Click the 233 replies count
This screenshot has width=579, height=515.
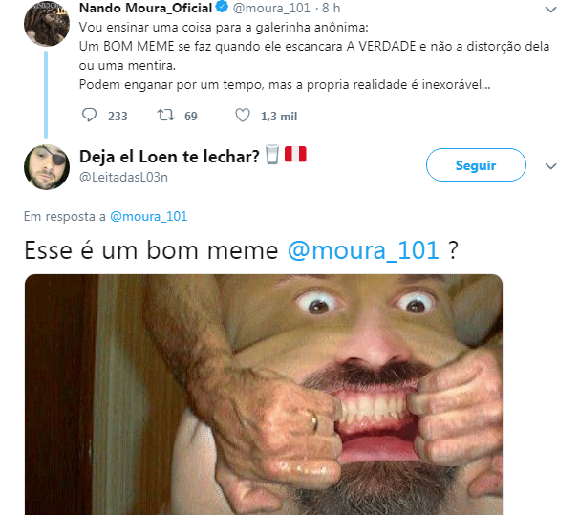pyautogui.click(x=118, y=117)
